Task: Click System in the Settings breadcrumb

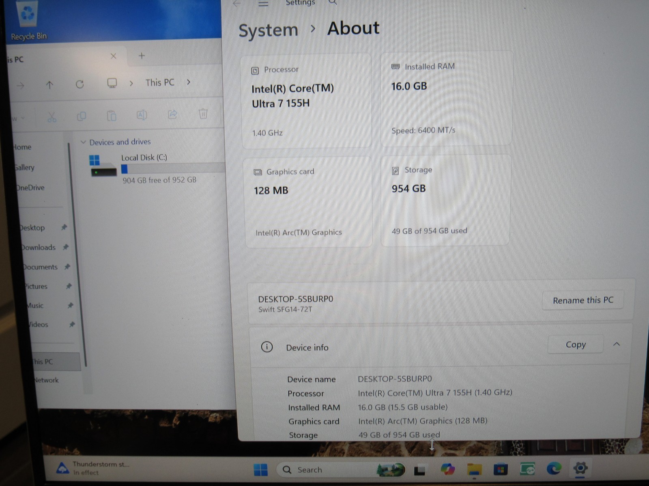Action: tap(268, 31)
